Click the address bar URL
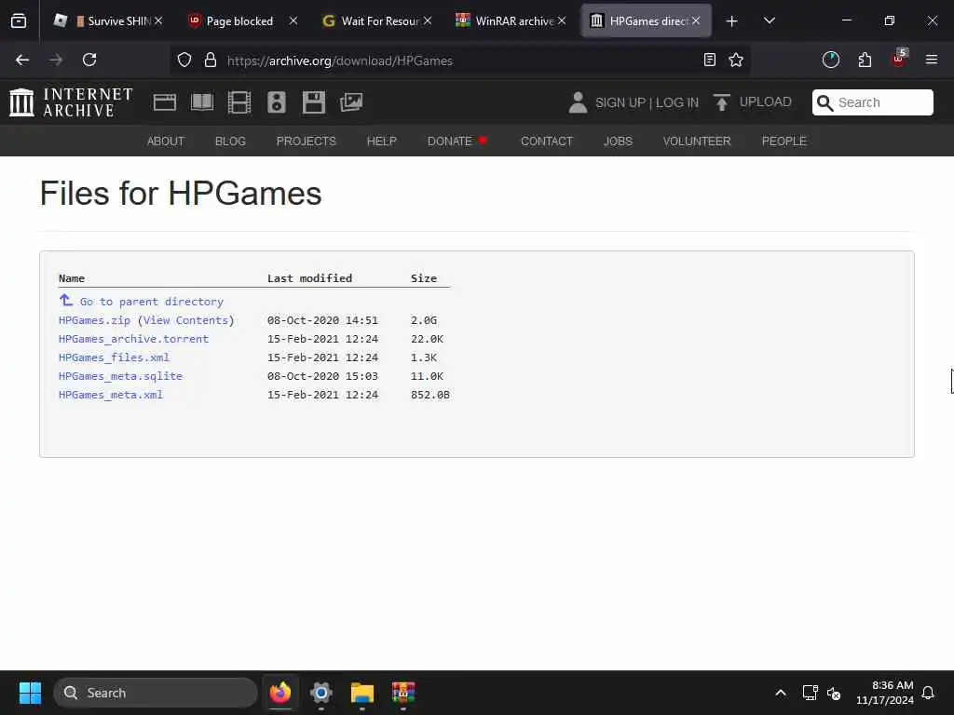 coord(339,61)
